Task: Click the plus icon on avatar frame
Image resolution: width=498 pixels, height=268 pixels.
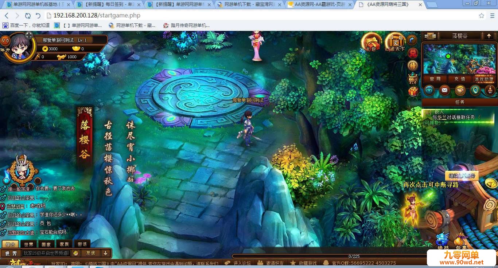Action: click(29, 36)
